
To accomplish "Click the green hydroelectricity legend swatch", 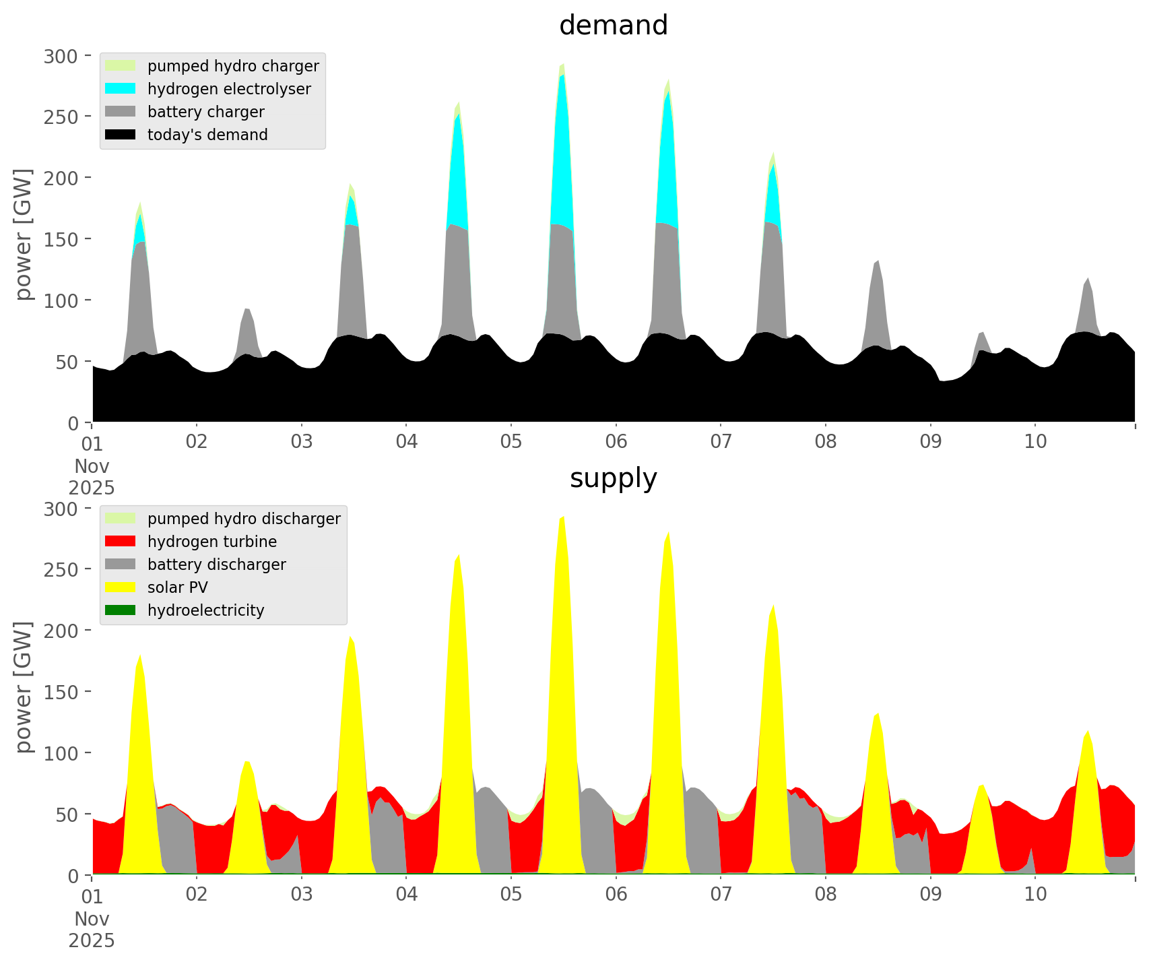I will pyautogui.click(x=121, y=610).
